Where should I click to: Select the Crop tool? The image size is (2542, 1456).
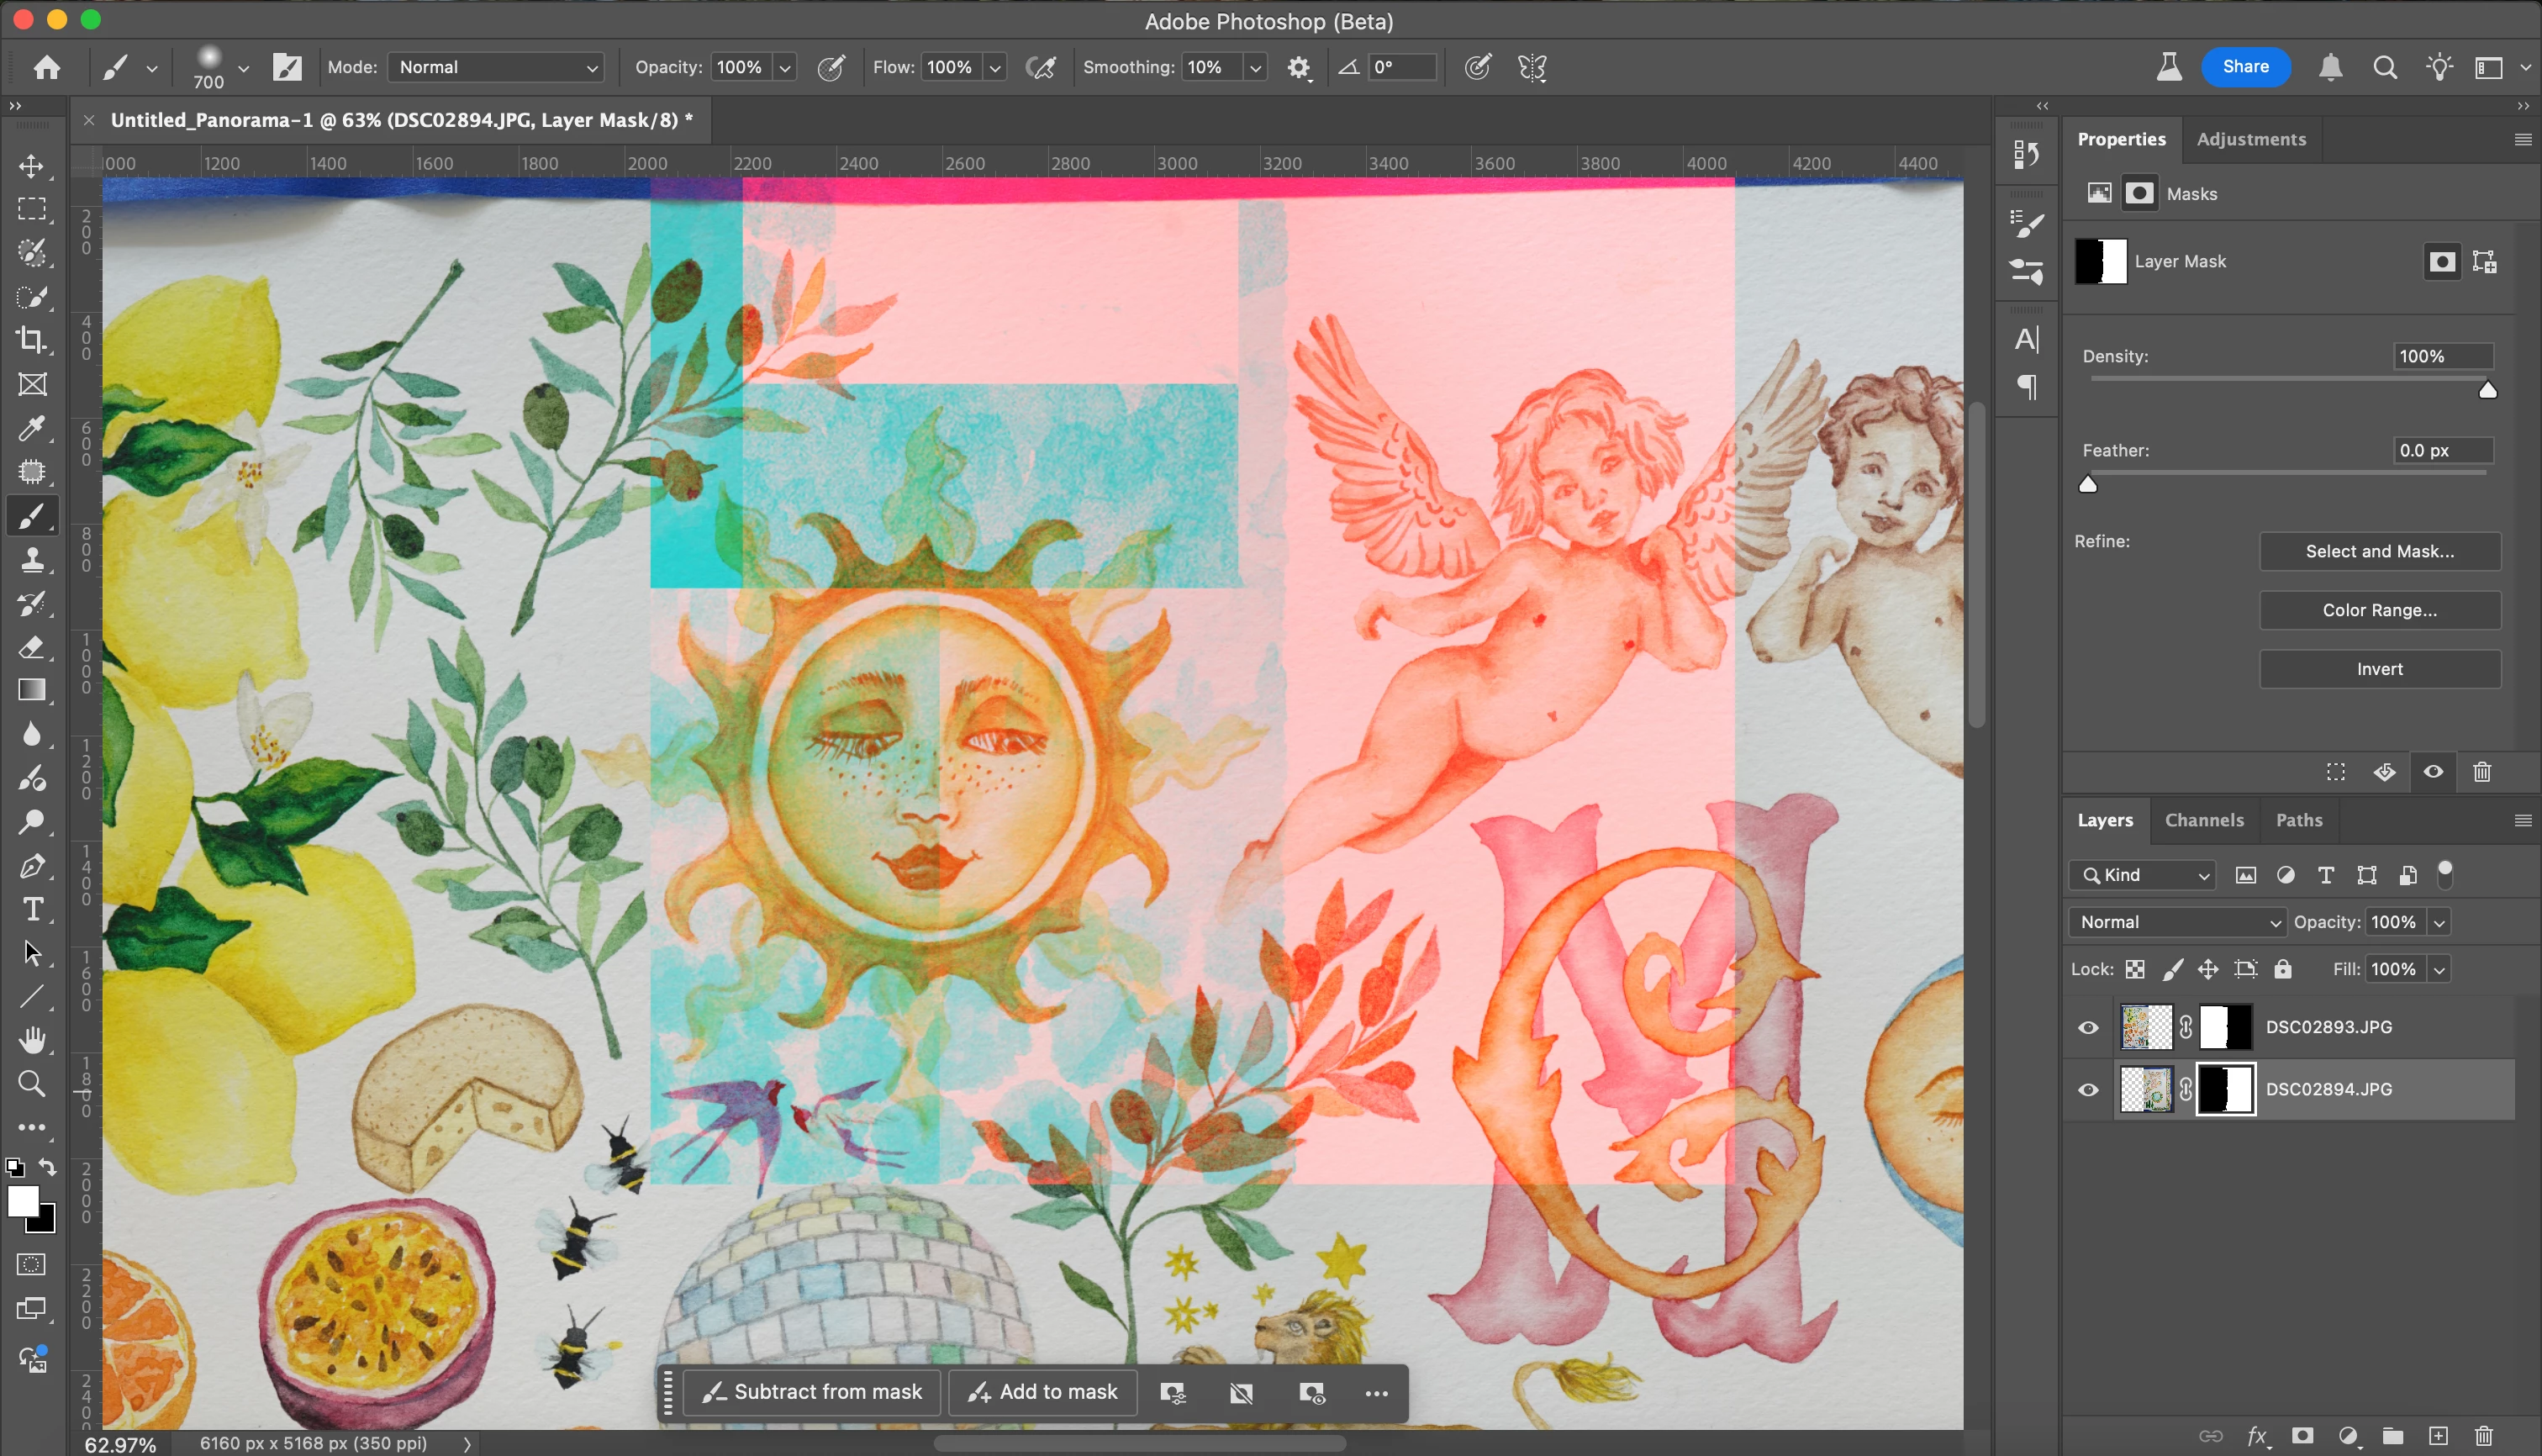(x=31, y=340)
